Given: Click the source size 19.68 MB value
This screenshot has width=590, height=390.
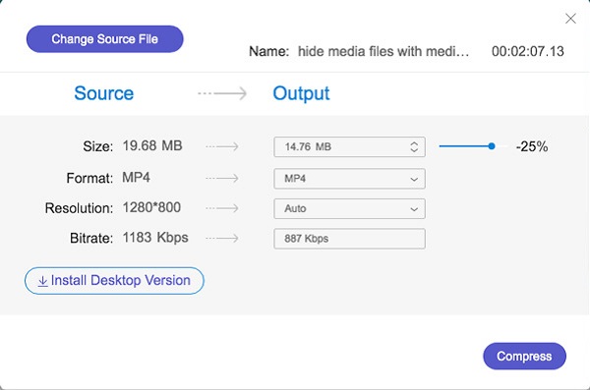Looking at the screenshot, I should point(152,146).
